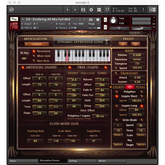
Task: Select the previous instrument using the left arrow in the header
Action: [80, 19]
